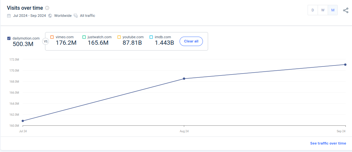Click the Jul 2024 - Sep 2024 date range
Screen dimensions: 352x152
coord(29,16)
